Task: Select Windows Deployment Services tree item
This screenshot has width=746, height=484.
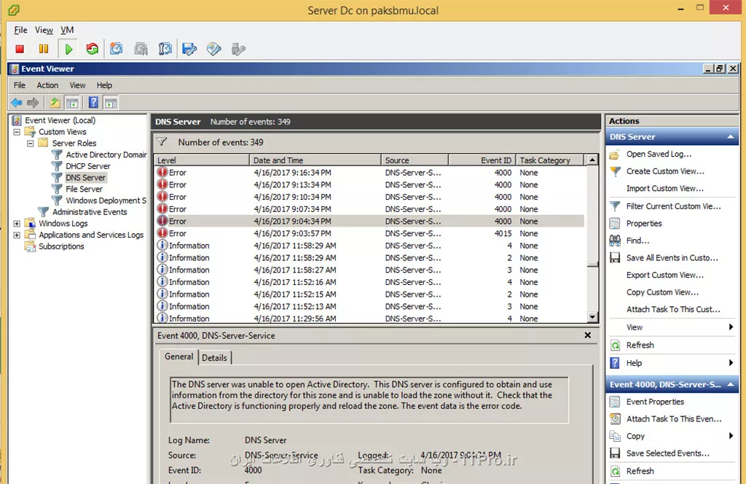Action: (x=106, y=200)
